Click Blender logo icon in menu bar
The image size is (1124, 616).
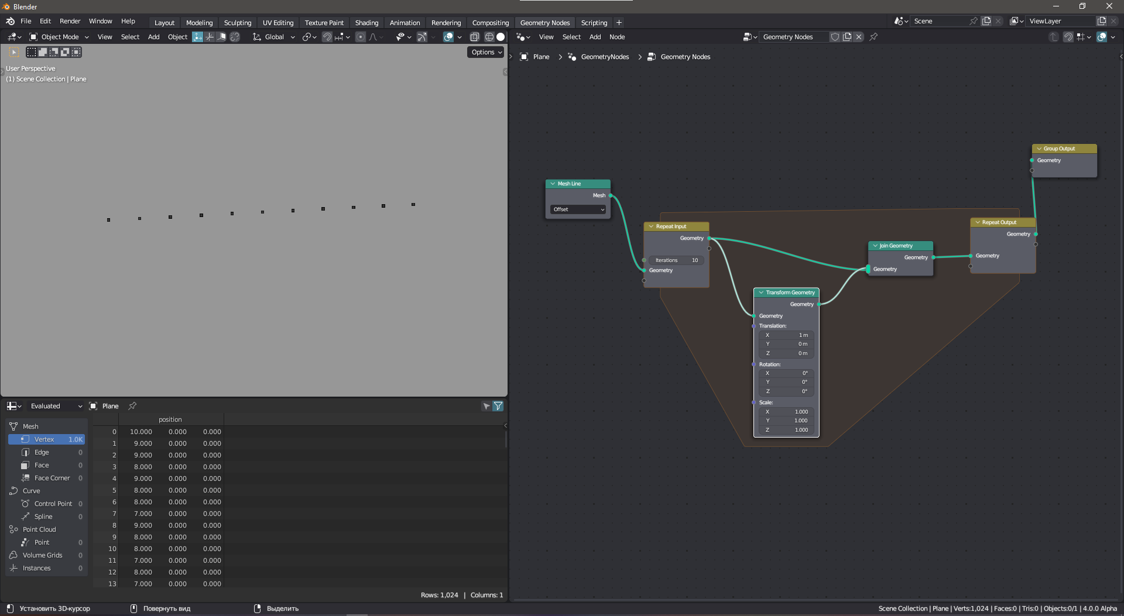pos(10,21)
